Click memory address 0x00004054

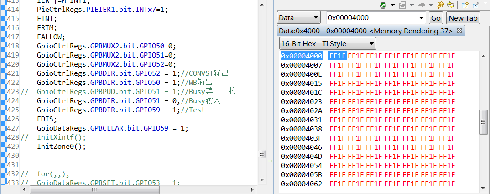tap(302, 165)
